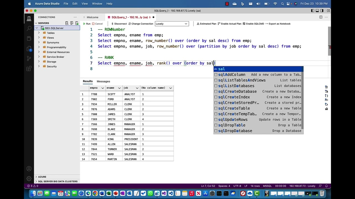
Task: Switch to the Messages tab
Action: pos(103,81)
